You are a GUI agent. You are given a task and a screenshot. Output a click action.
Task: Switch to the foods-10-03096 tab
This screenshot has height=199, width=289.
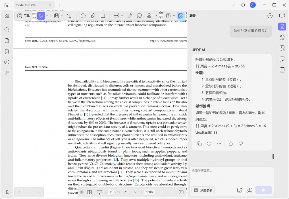(x=26, y=5)
